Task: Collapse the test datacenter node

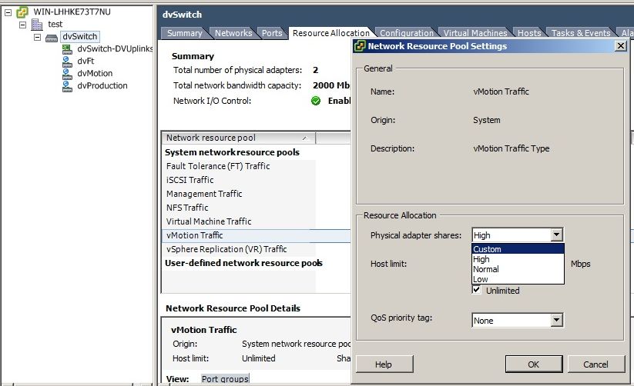Action: click(23, 25)
